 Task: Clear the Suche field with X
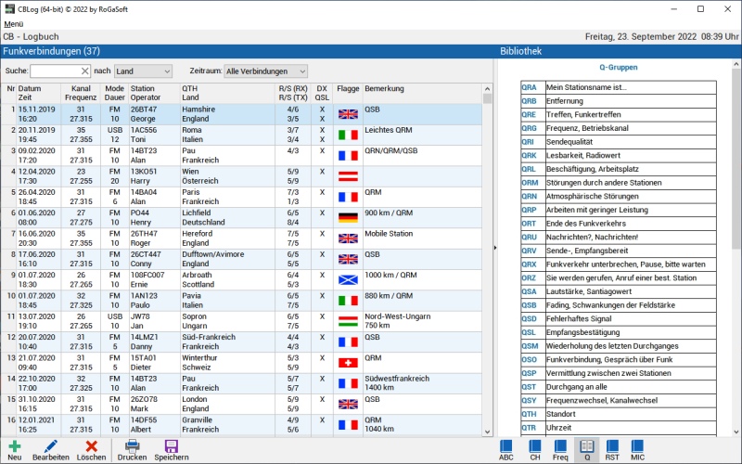[x=84, y=71]
